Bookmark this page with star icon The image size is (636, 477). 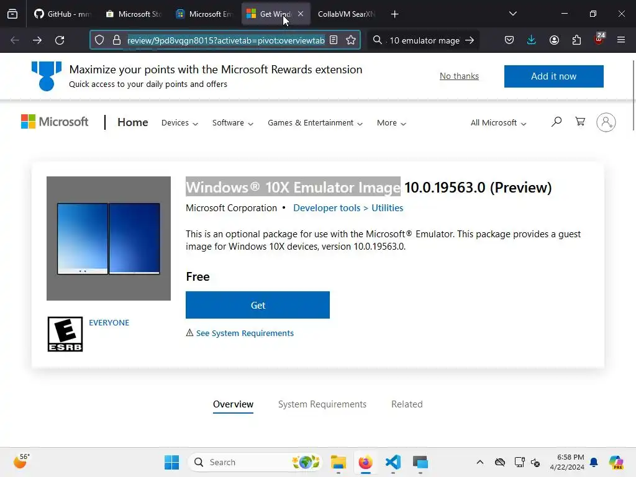click(x=351, y=40)
